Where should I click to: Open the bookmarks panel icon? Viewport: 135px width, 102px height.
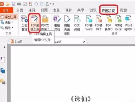[3, 60]
